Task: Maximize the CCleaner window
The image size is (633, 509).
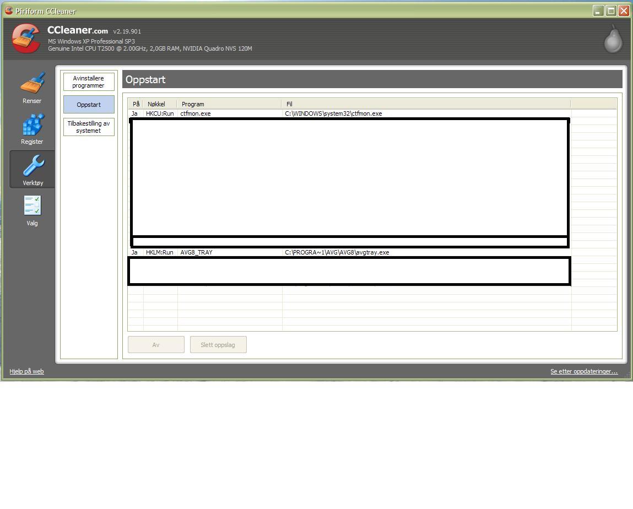Action: click(x=611, y=11)
